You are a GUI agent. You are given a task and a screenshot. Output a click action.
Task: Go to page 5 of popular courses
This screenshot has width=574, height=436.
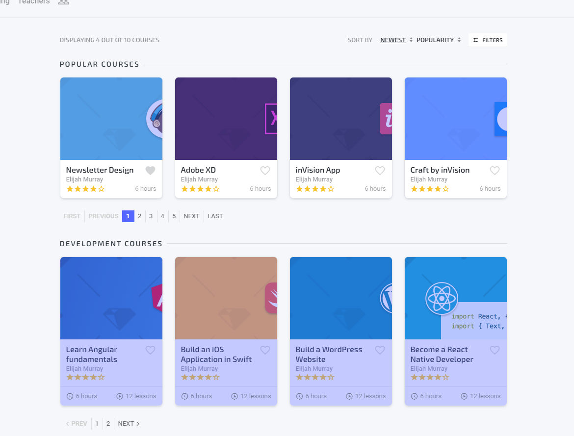(174, 216)
